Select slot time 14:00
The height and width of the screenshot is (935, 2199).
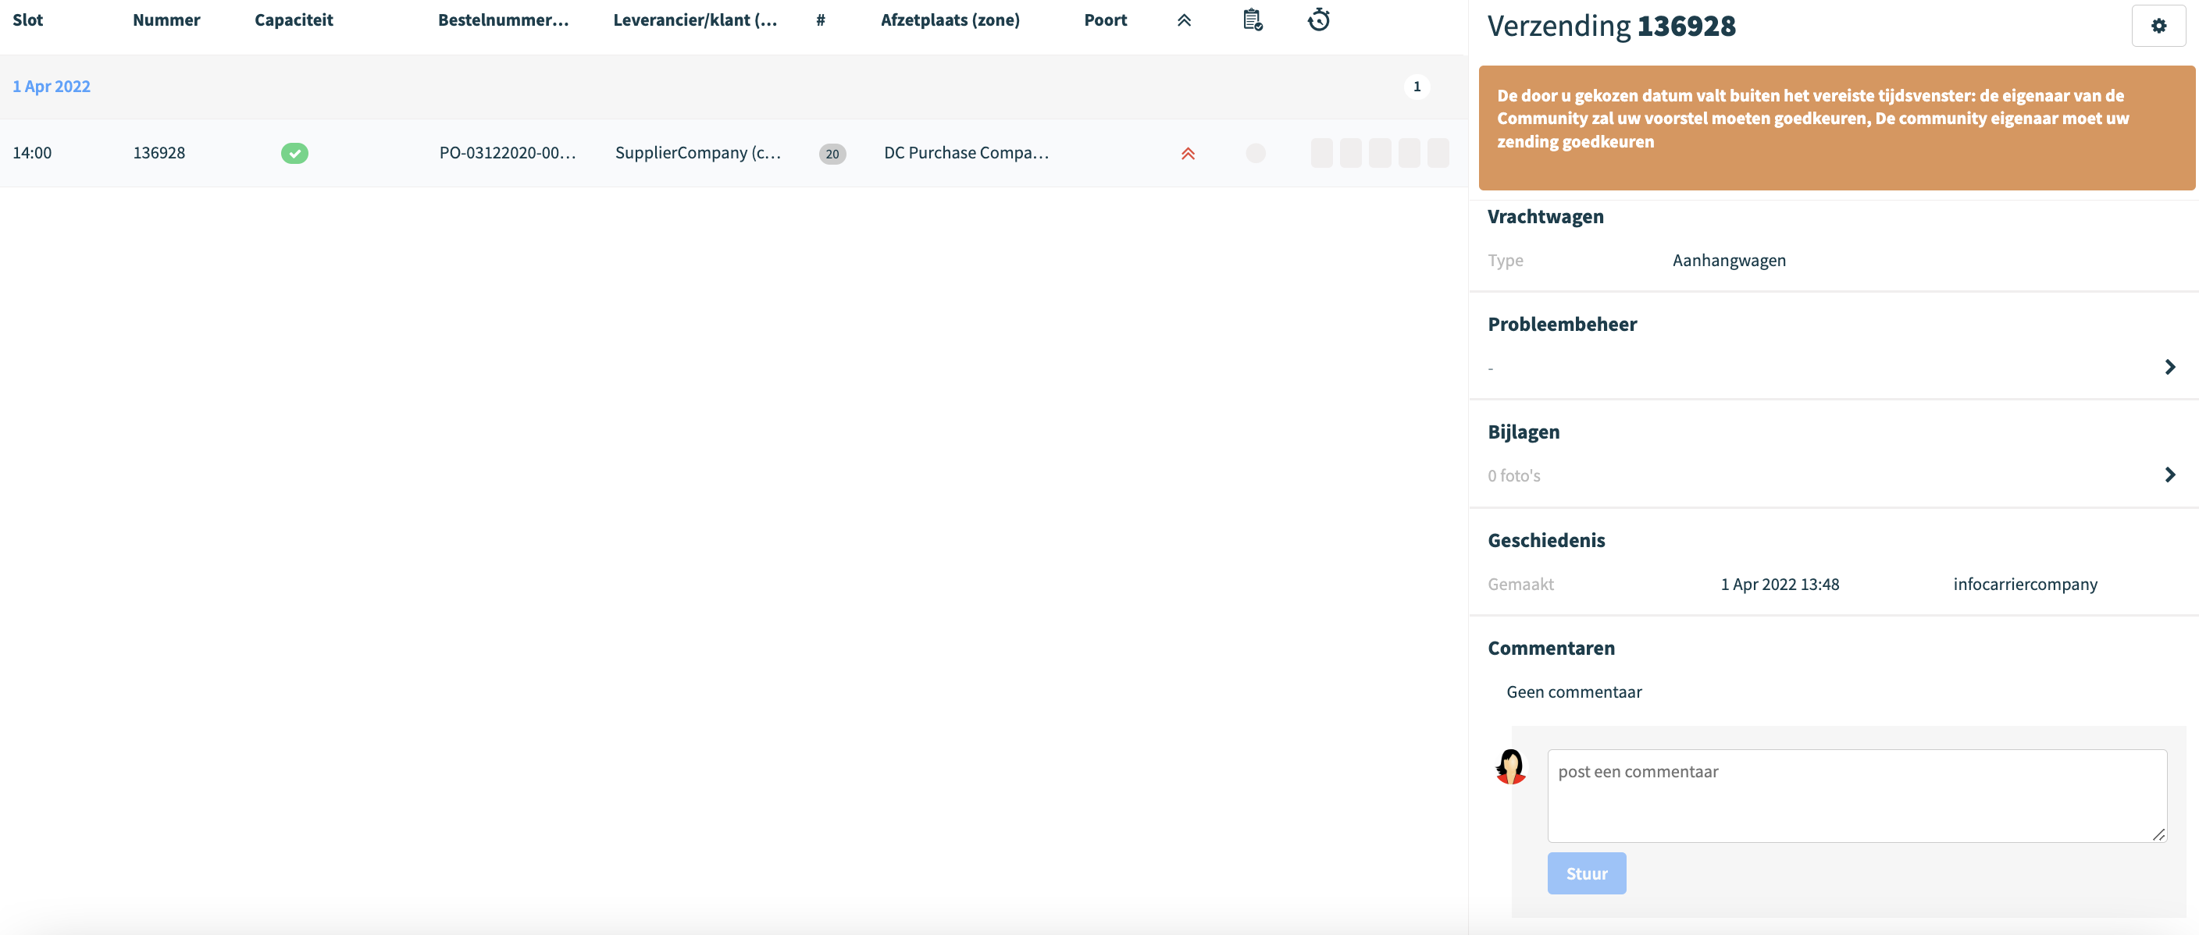[x=31, y=154]
